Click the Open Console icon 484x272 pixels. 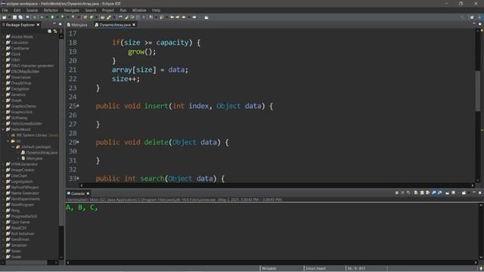click(464, 193)
